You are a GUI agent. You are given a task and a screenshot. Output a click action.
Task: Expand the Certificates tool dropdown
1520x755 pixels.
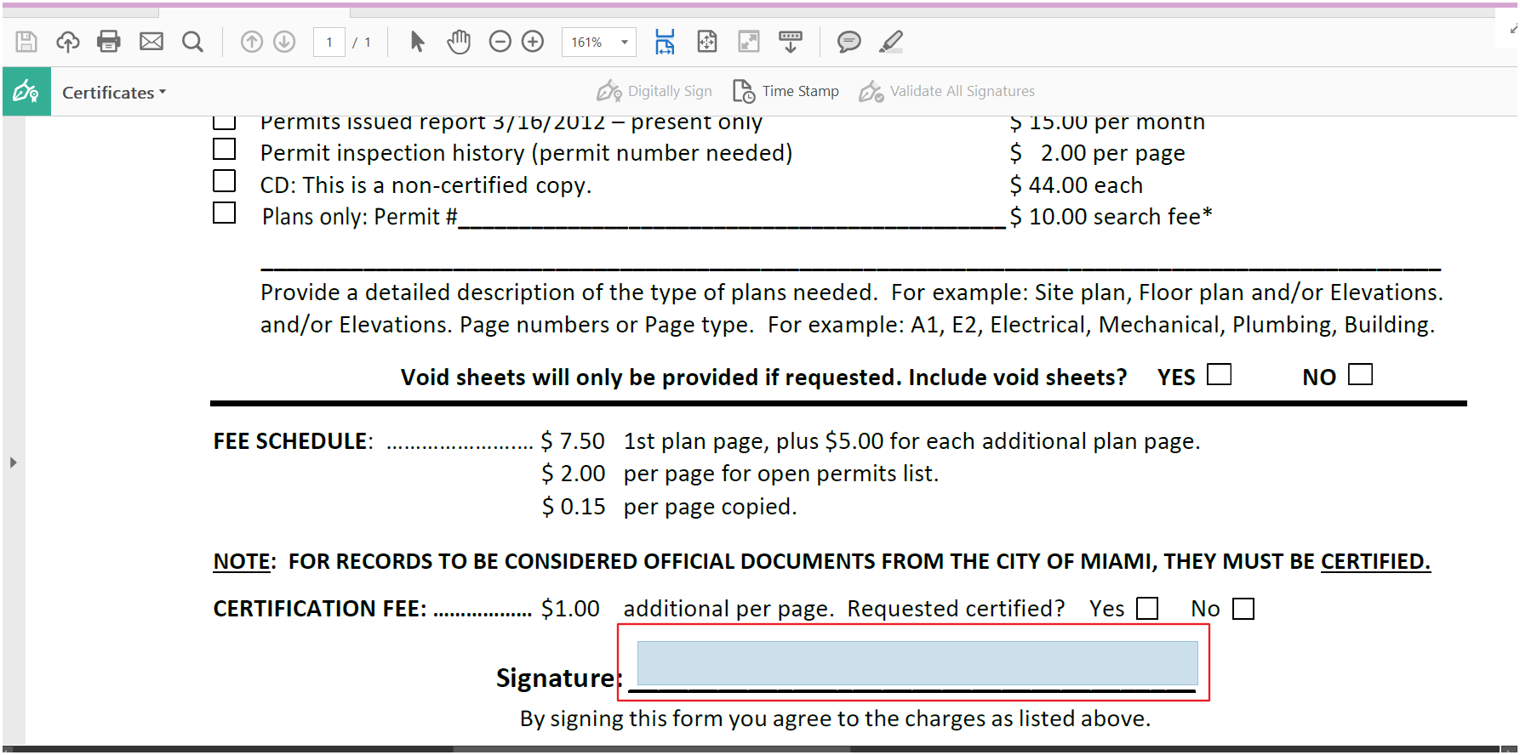[113, 93]
